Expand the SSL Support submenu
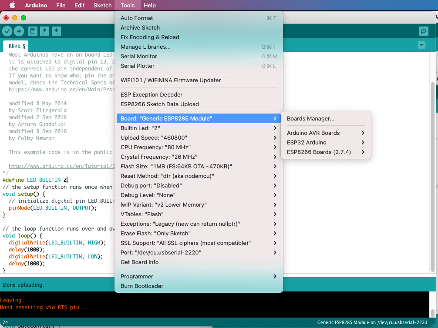This screenshot has width=438, height=328. point(199,243)
